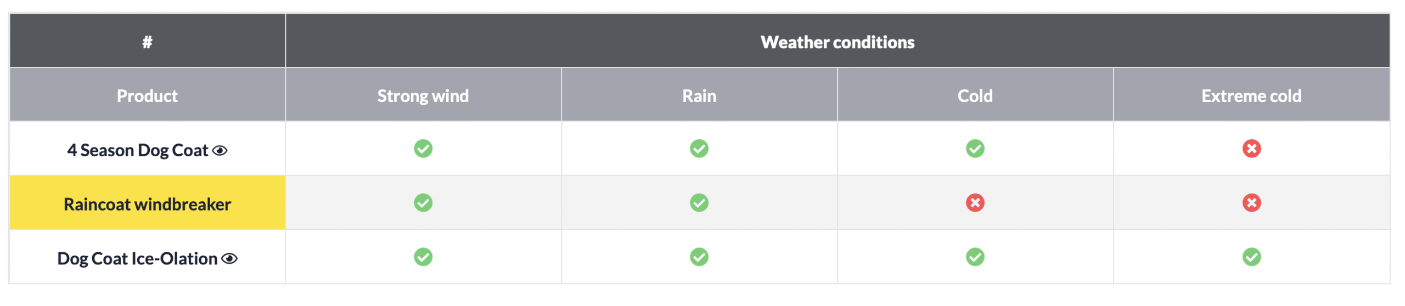Click the green check for 4 Season Strong wind
This screenshot has height=306, width=1405.
(x=423, y=149)
